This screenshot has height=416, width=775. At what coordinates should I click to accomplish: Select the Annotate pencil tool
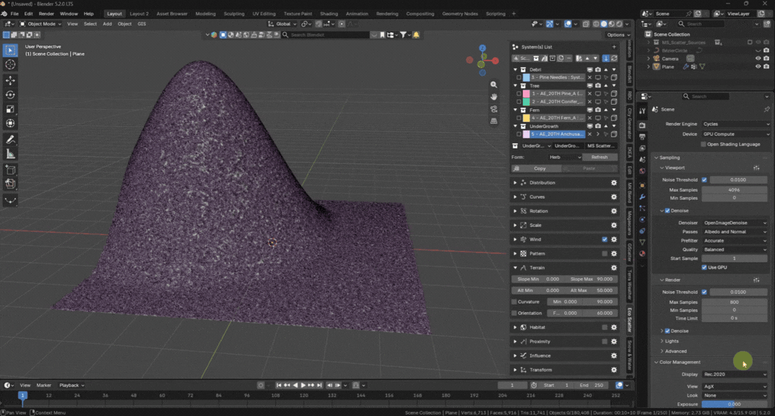pyautogui.click(x=10, y=140)
